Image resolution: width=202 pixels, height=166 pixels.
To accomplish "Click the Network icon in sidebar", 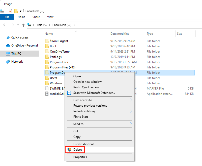I will tap(8, 62).
